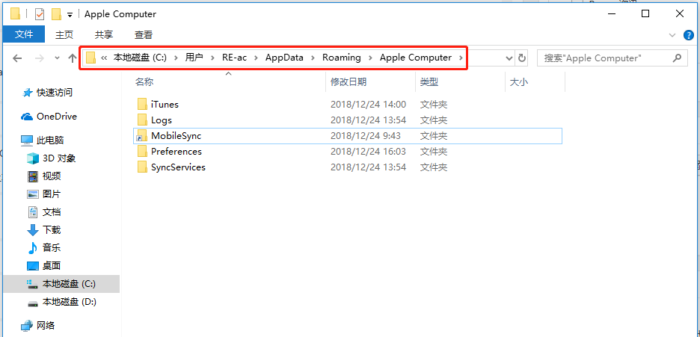Expand the chevron after Roaming in path
Viewport: 700px width, 337px height.
(370, 58)
